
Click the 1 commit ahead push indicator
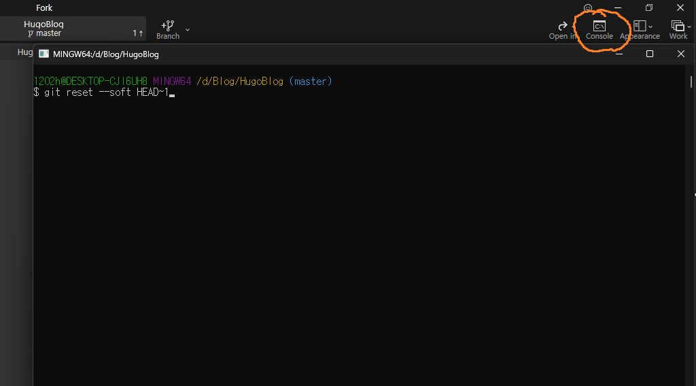coord(137,33)
